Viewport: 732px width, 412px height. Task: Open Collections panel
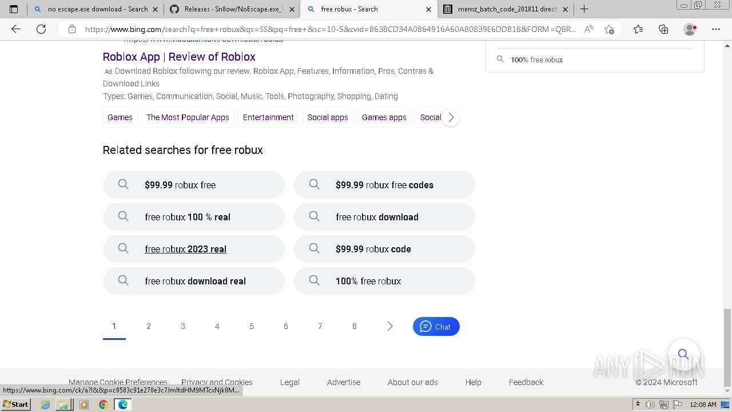coord(663,29)
